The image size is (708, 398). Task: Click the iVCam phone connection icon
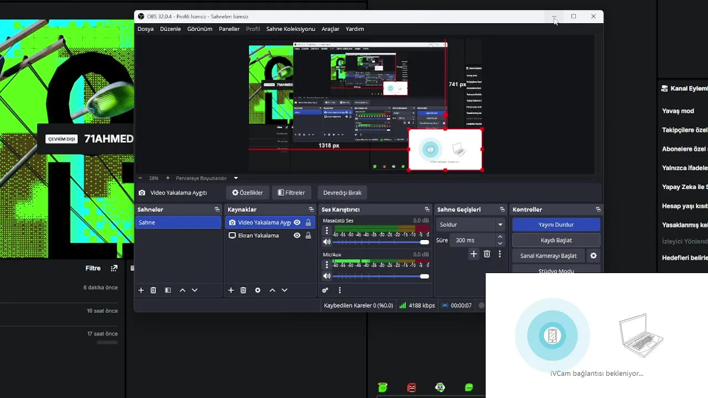[x=552, y=336]
